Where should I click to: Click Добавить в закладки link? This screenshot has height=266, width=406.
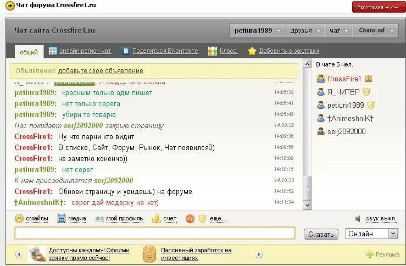pos(289,51)
